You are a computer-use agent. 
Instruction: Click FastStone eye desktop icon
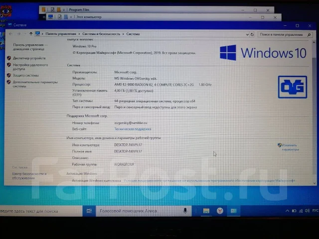coord(6,11)
